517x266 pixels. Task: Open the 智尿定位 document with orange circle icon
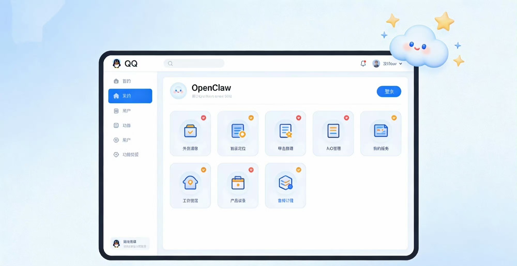[x=238, y=131]
